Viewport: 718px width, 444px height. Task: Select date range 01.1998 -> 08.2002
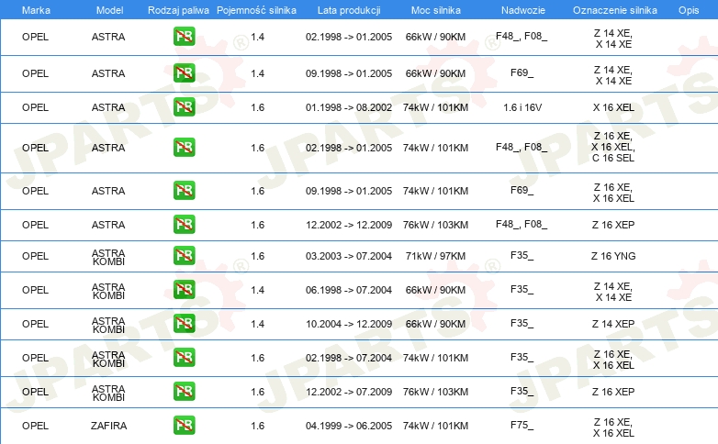(x=349, y=107)
